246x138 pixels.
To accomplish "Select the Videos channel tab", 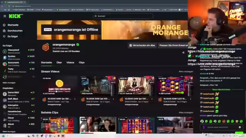I will pos(70,62).
